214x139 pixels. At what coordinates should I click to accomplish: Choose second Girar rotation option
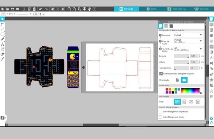tap(184, 102)
